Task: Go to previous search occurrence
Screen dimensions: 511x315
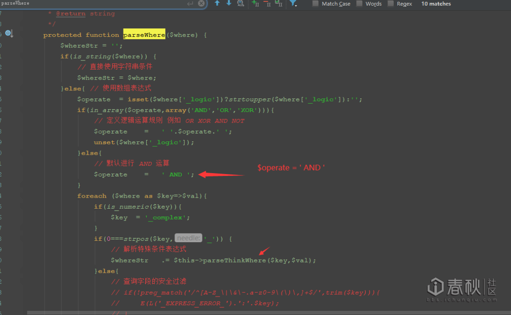Action: click(217, 3)
